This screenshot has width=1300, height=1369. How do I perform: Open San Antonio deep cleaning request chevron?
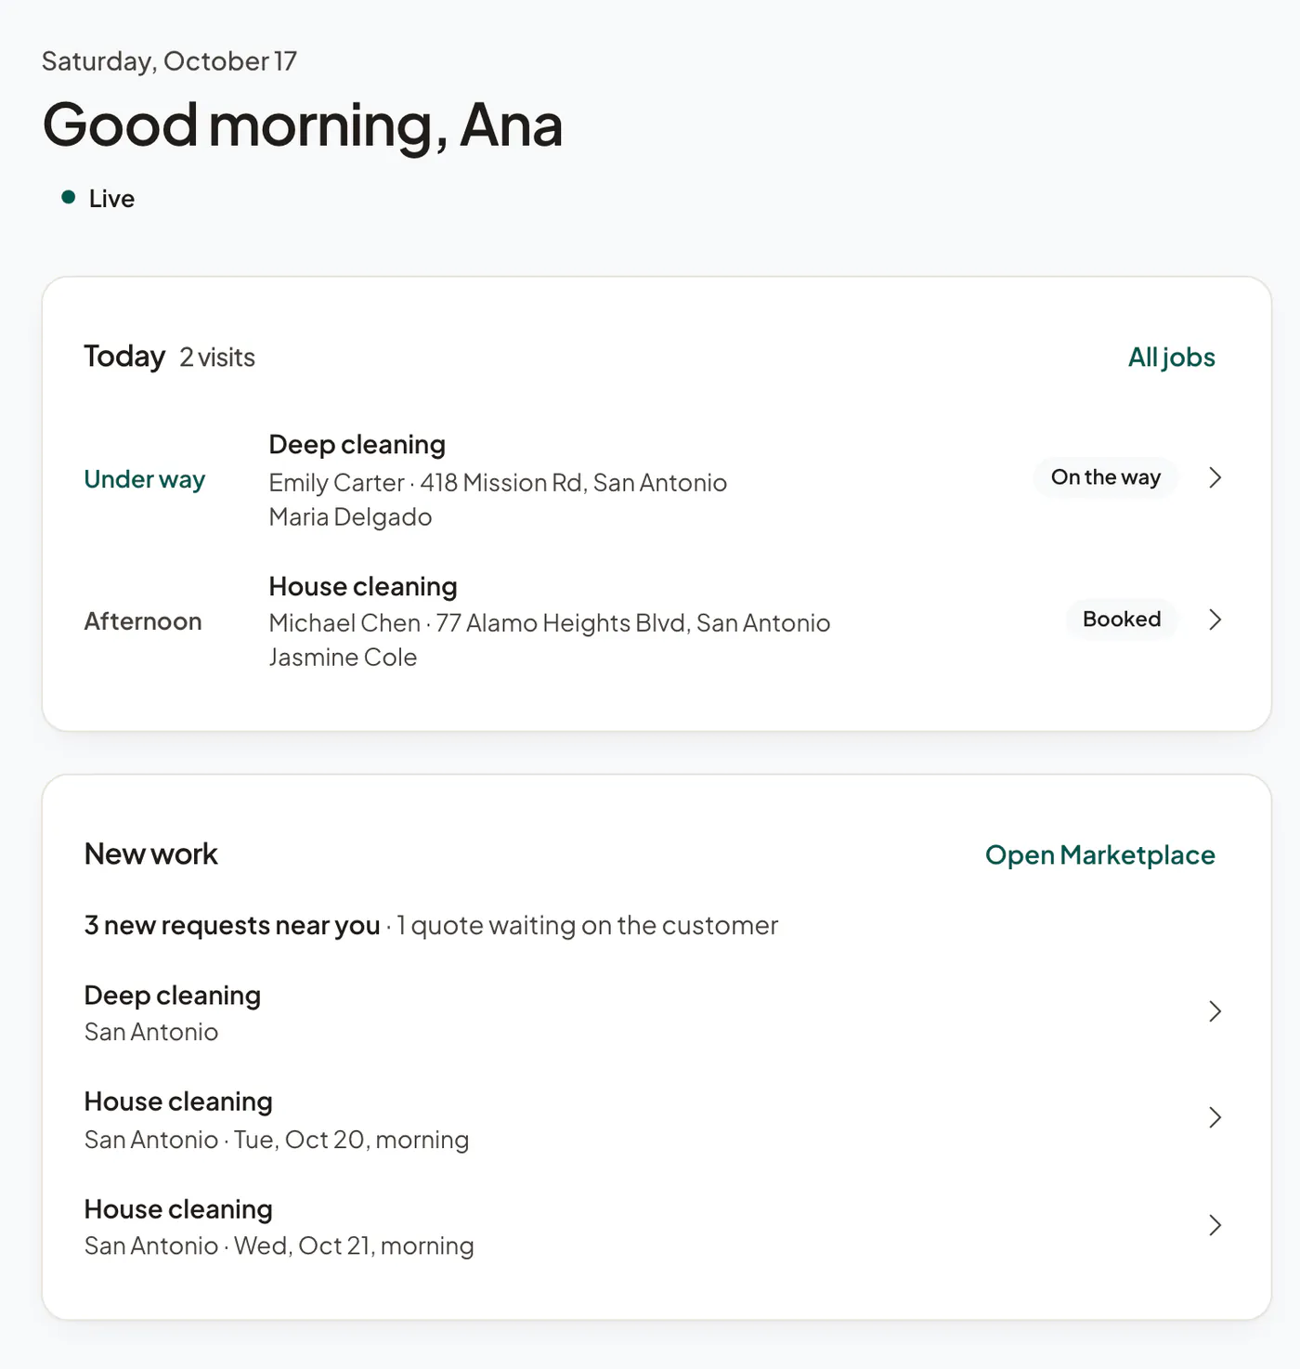click(x=1215, y=1011)
